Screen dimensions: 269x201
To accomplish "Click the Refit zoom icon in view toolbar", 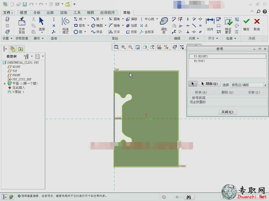I will (x=116, y=47).
